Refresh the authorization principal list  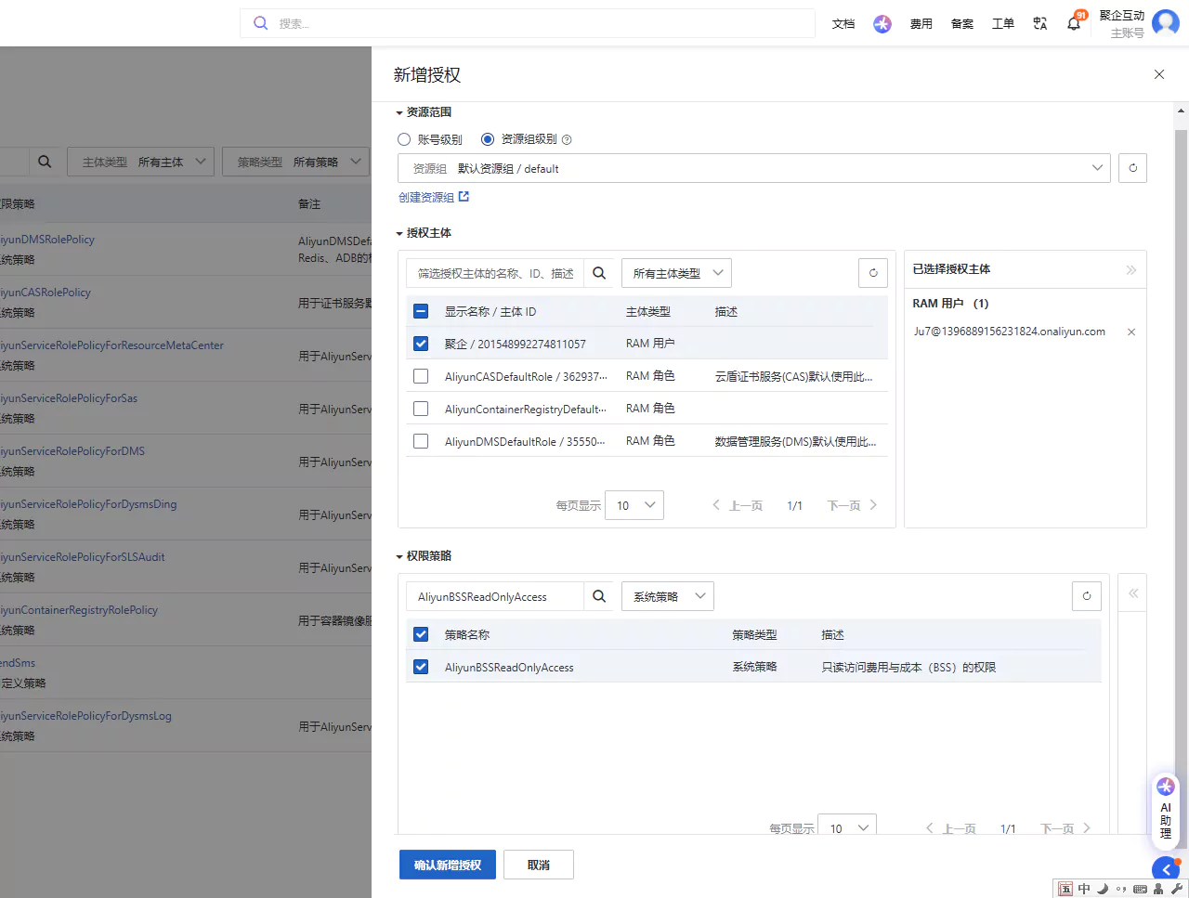coord(873,273)
